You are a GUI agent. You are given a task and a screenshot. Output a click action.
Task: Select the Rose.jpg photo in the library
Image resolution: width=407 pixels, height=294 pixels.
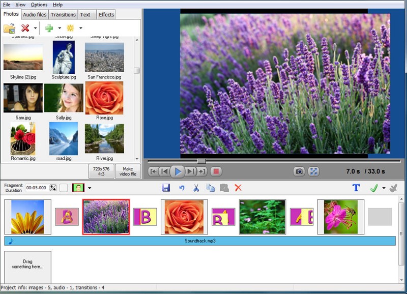click(x=104, y=98)
